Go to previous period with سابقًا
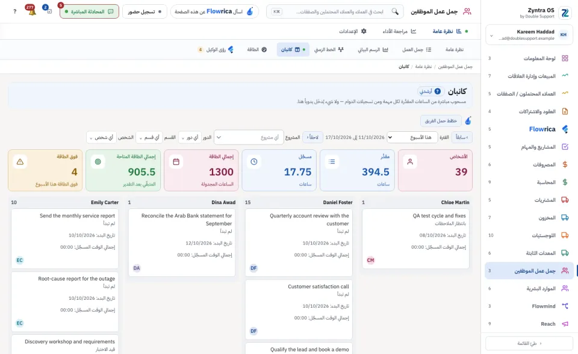 point(462,137)
